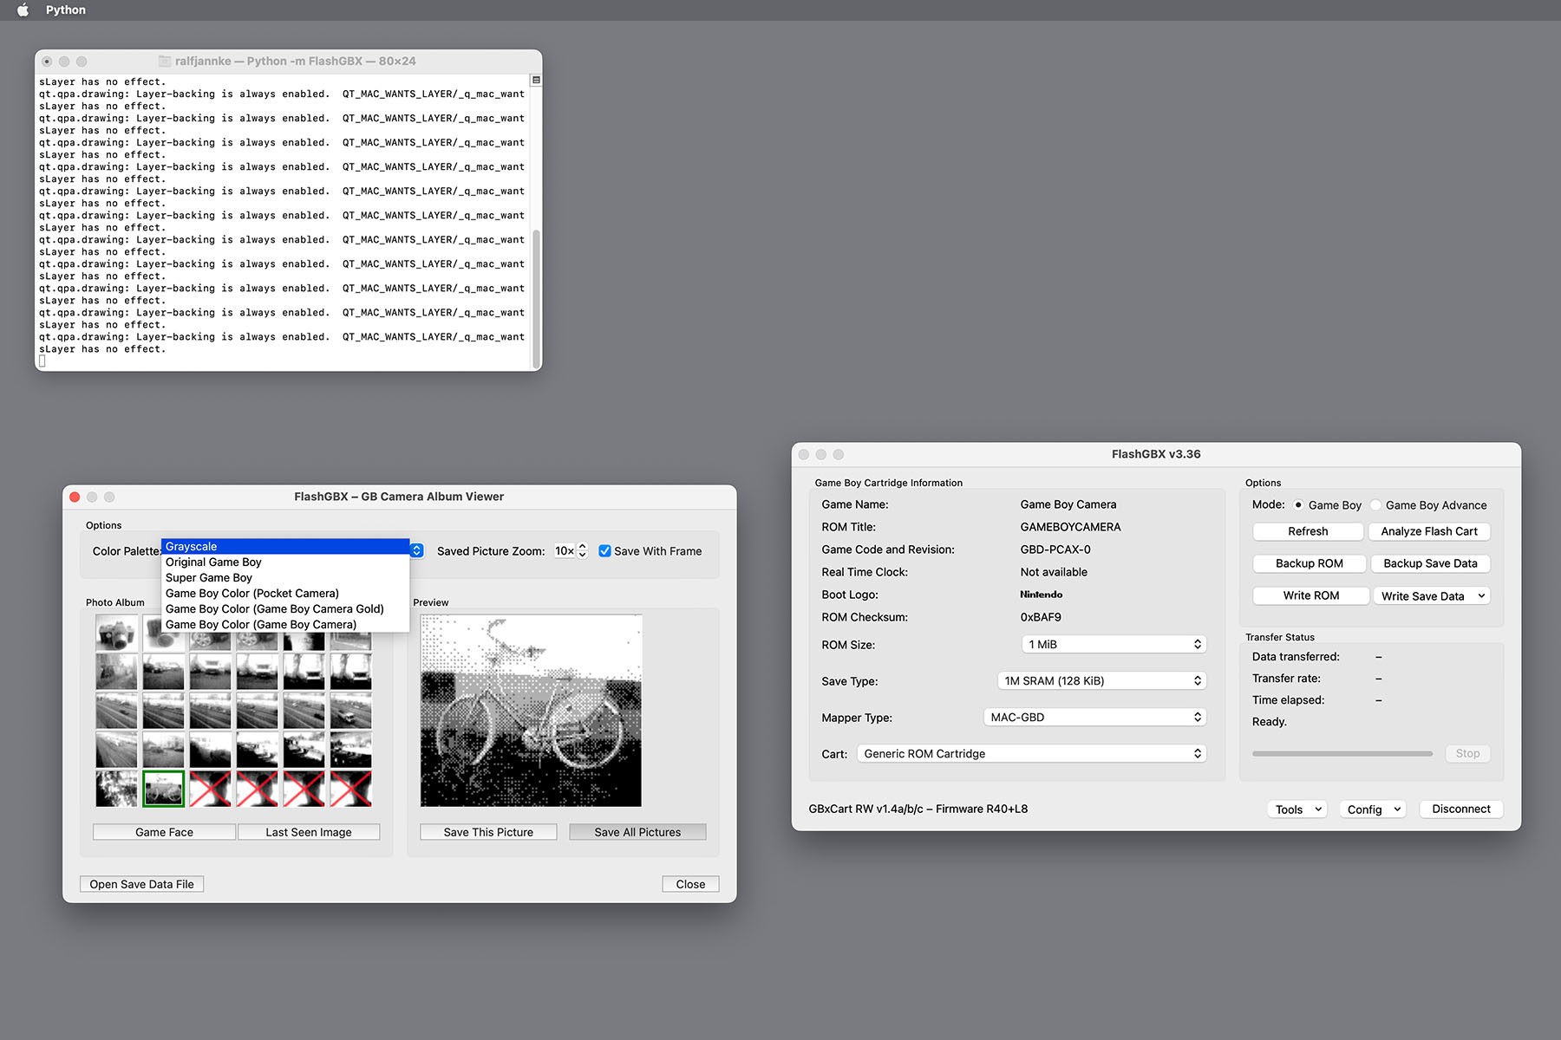Click the folder icon in Terminal title bar
This screenshot has height=1040, width=1561.
click(x=165, y=62)
